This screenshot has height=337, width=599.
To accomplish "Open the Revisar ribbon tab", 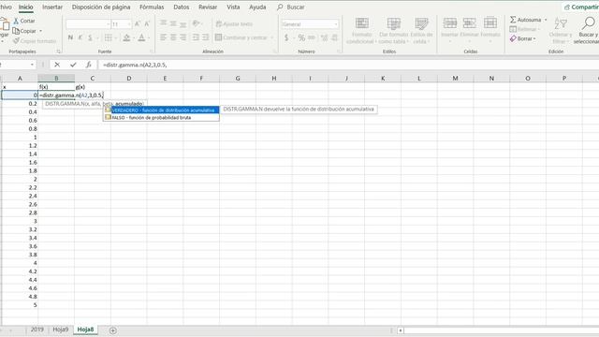I will [208, 7].
